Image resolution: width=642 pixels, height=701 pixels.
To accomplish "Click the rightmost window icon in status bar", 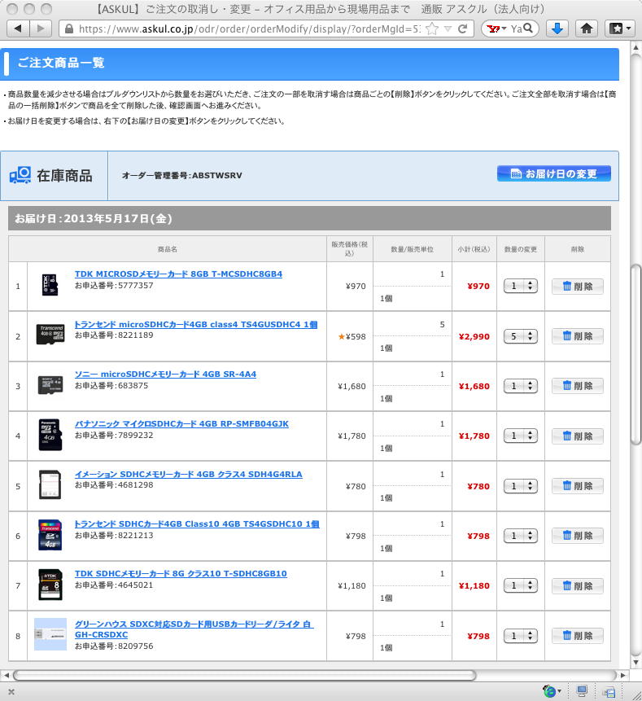I will 609,691.
